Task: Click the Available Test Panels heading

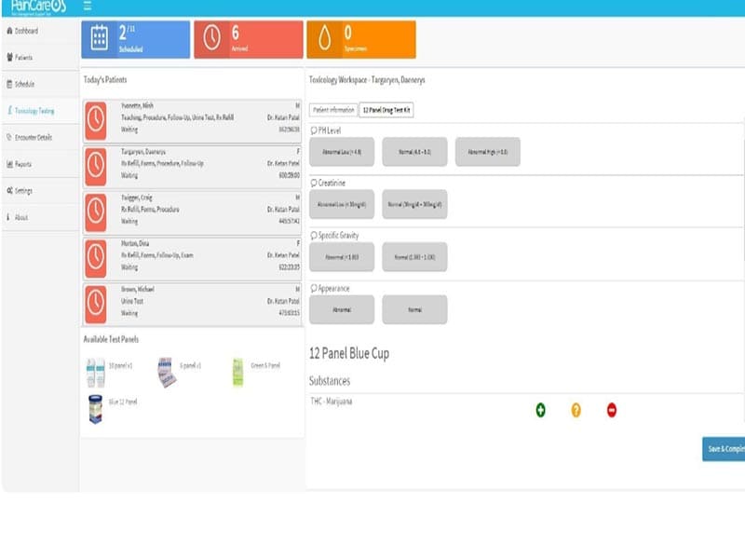Action: 111,339
